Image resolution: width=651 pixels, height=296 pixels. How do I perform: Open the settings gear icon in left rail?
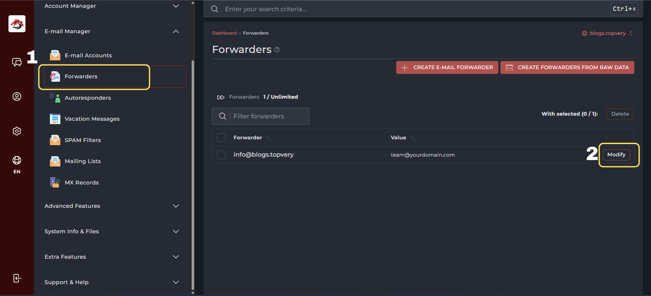coord(17,131)
